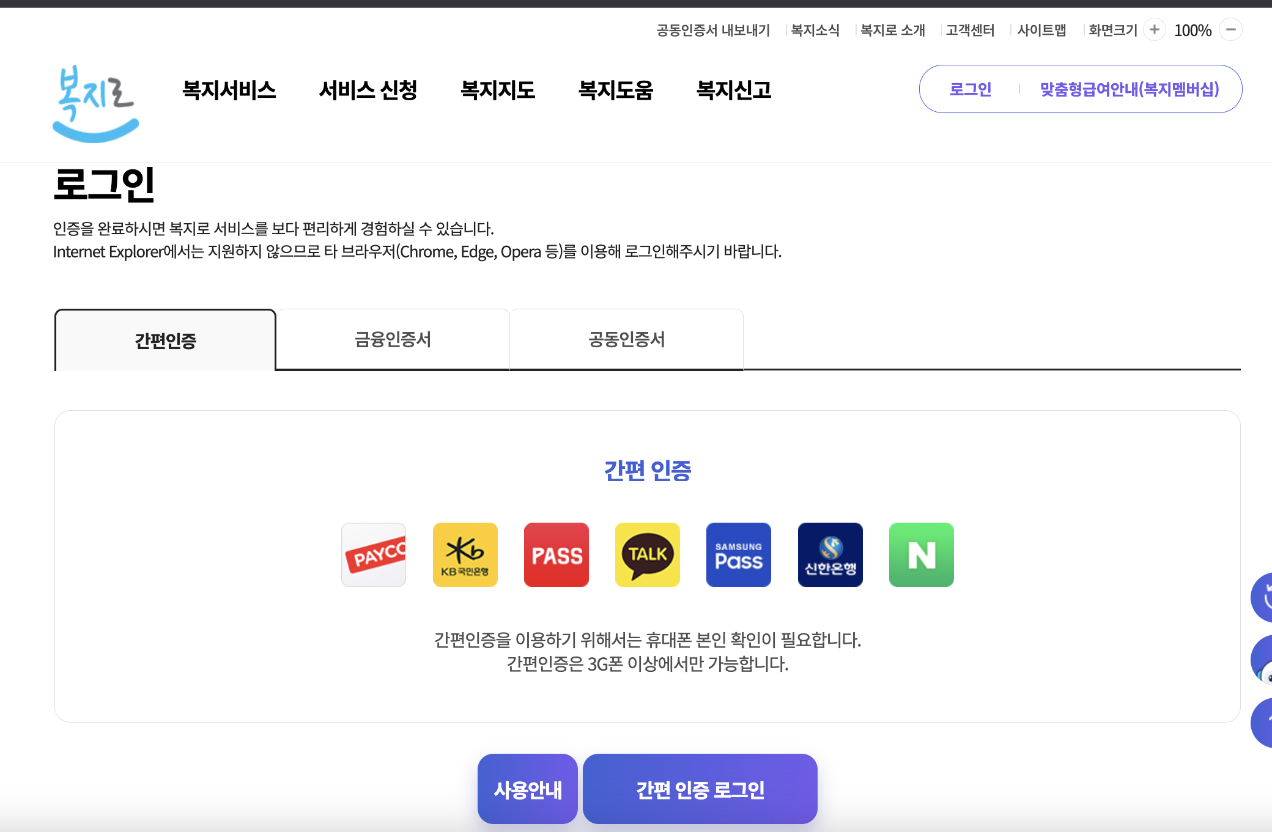Click the 로그인 link in header
Image resolution: width=1272 pixels, height=832 pixels.
(x=971, y=89)
